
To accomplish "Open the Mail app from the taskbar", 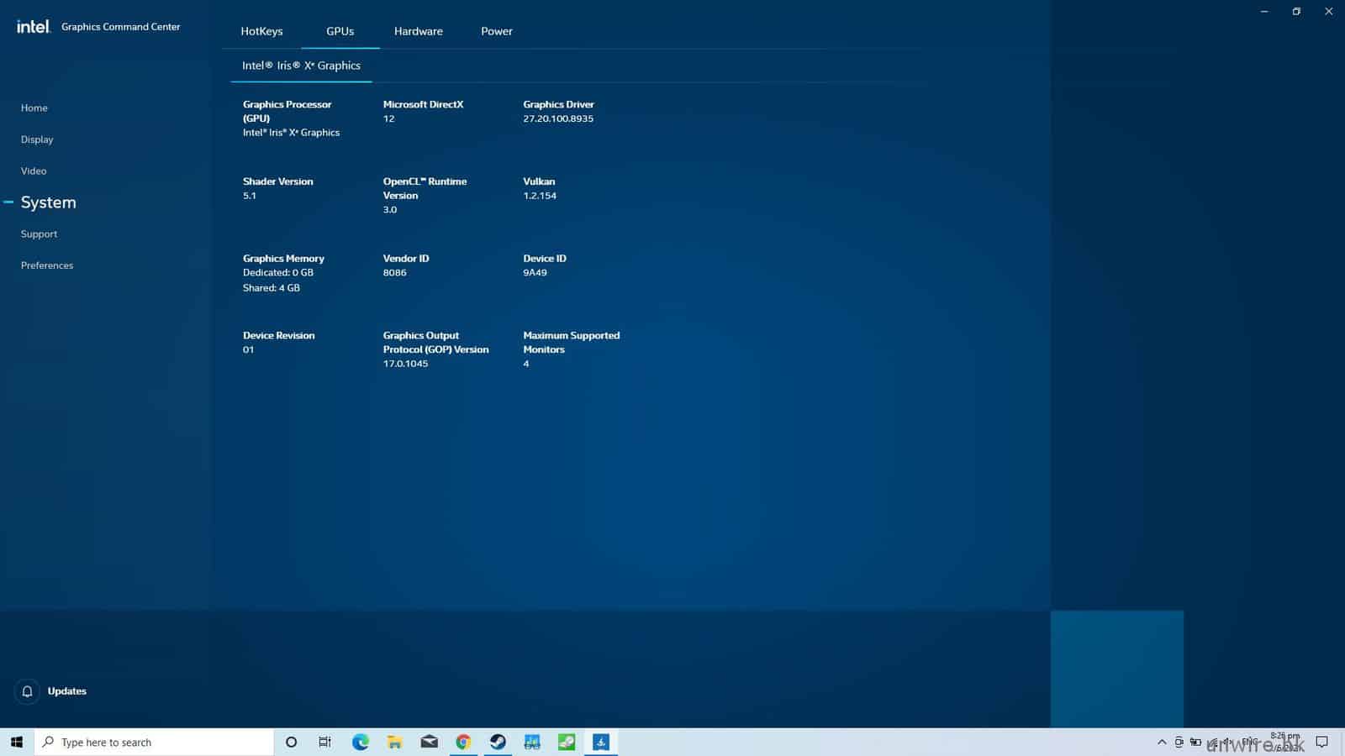I will [x=429, y=742].
